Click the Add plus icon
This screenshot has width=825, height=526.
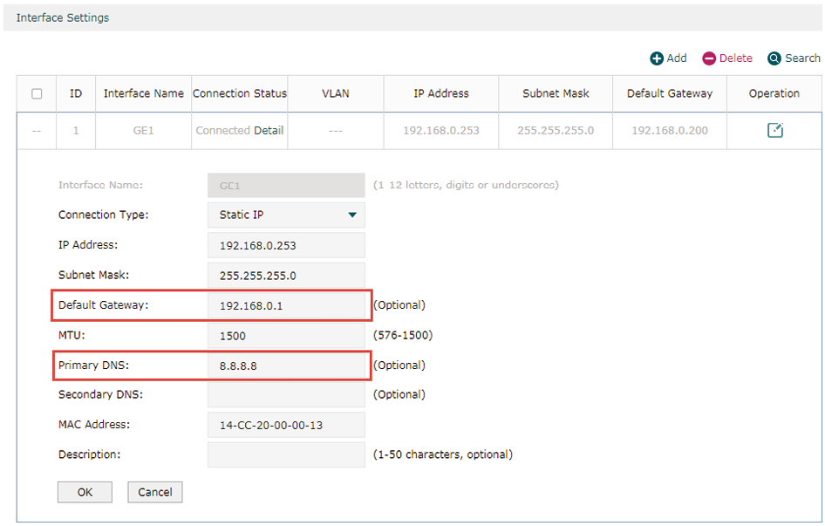tap(656, 58)
